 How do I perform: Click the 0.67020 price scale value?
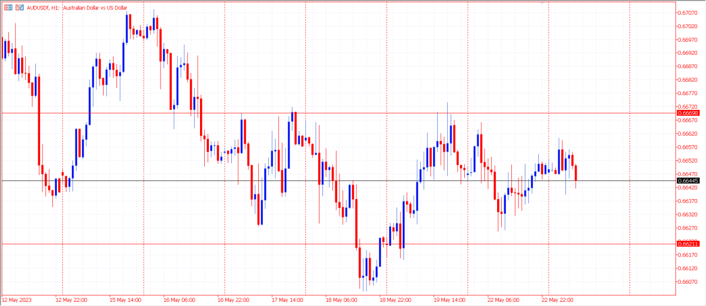click(688, 26)
